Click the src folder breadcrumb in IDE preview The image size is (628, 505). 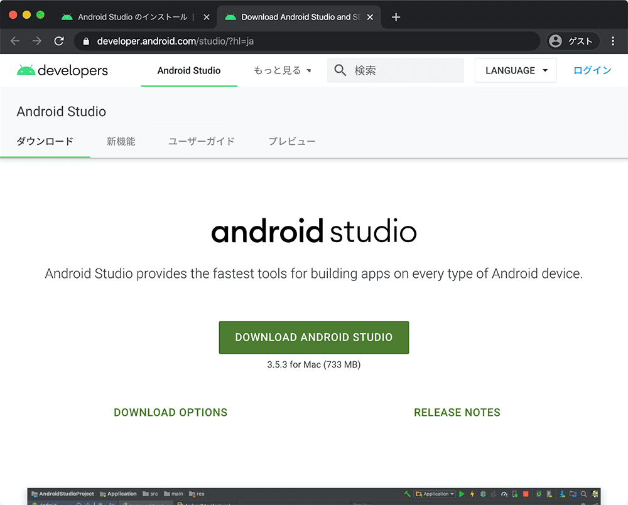pos(151,494)
